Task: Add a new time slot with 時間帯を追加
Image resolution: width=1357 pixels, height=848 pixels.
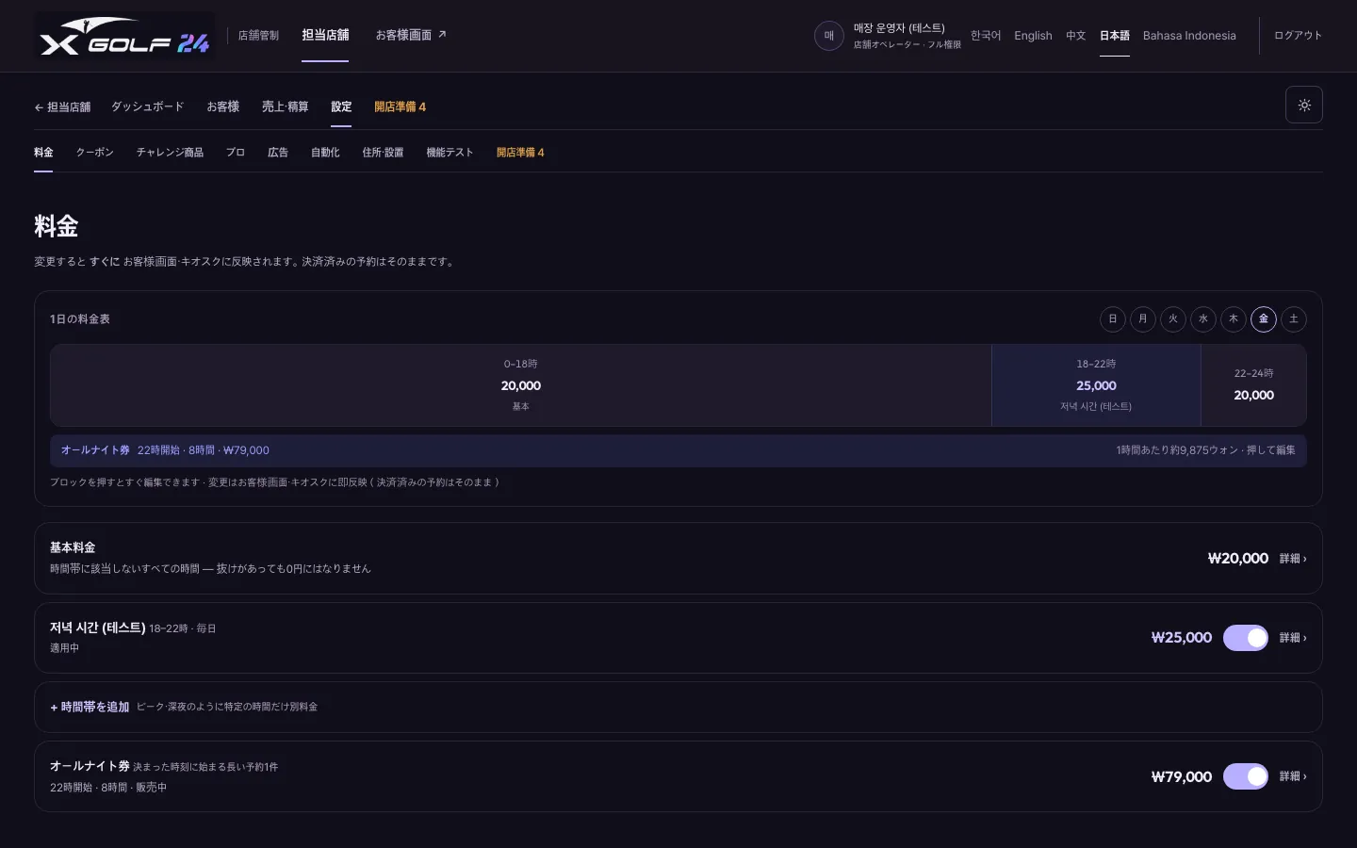Action: tap(90, 707)
